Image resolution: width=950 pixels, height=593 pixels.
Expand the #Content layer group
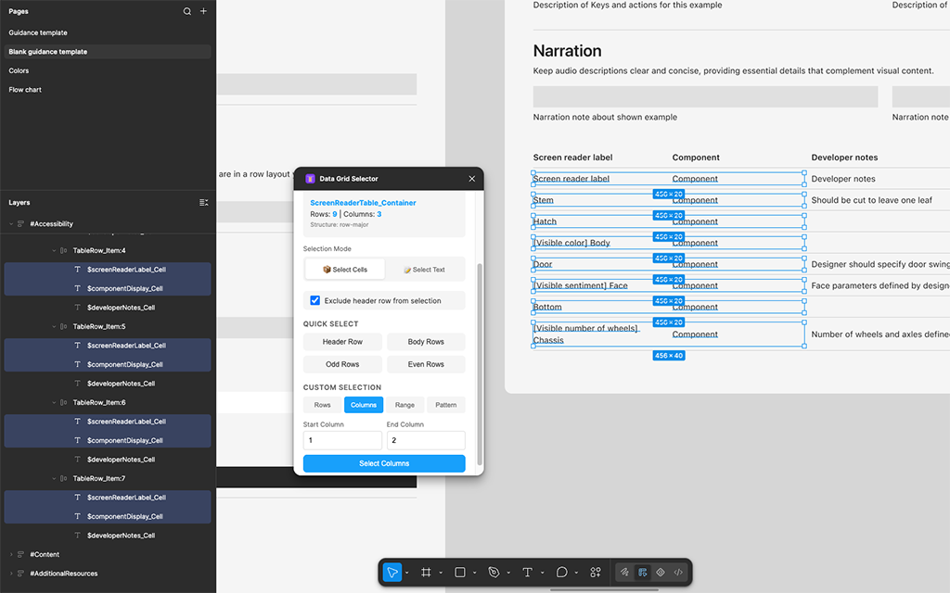tap(11, 554)
